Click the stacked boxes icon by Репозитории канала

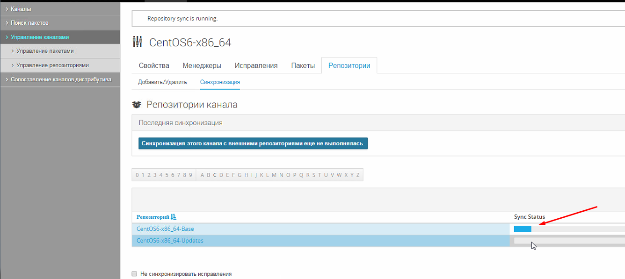(x=137, y=105)
